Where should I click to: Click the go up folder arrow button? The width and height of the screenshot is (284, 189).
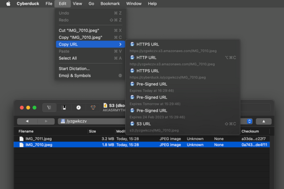click(x=264, y=121)
